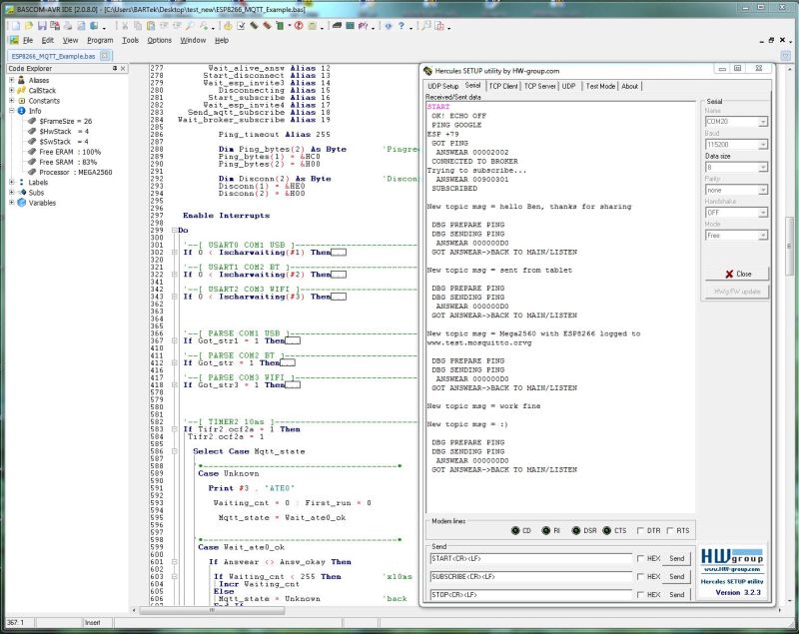Open the Options menu
Viewport: 799px width, 634px height.
pyautogui.click(x=160, y=40)
